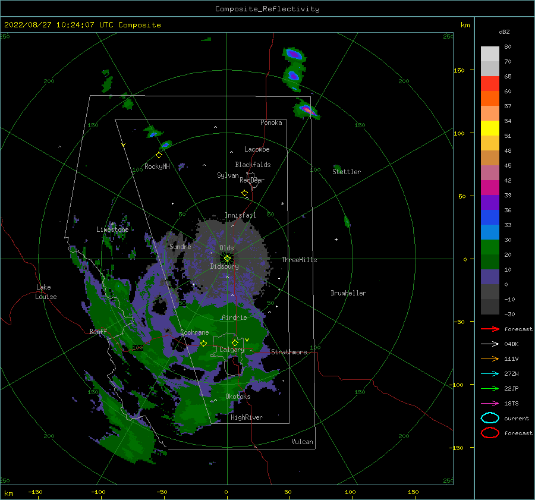Click the Drumheller label
Viewport: 535px width, 500px height.
point(348,293)
